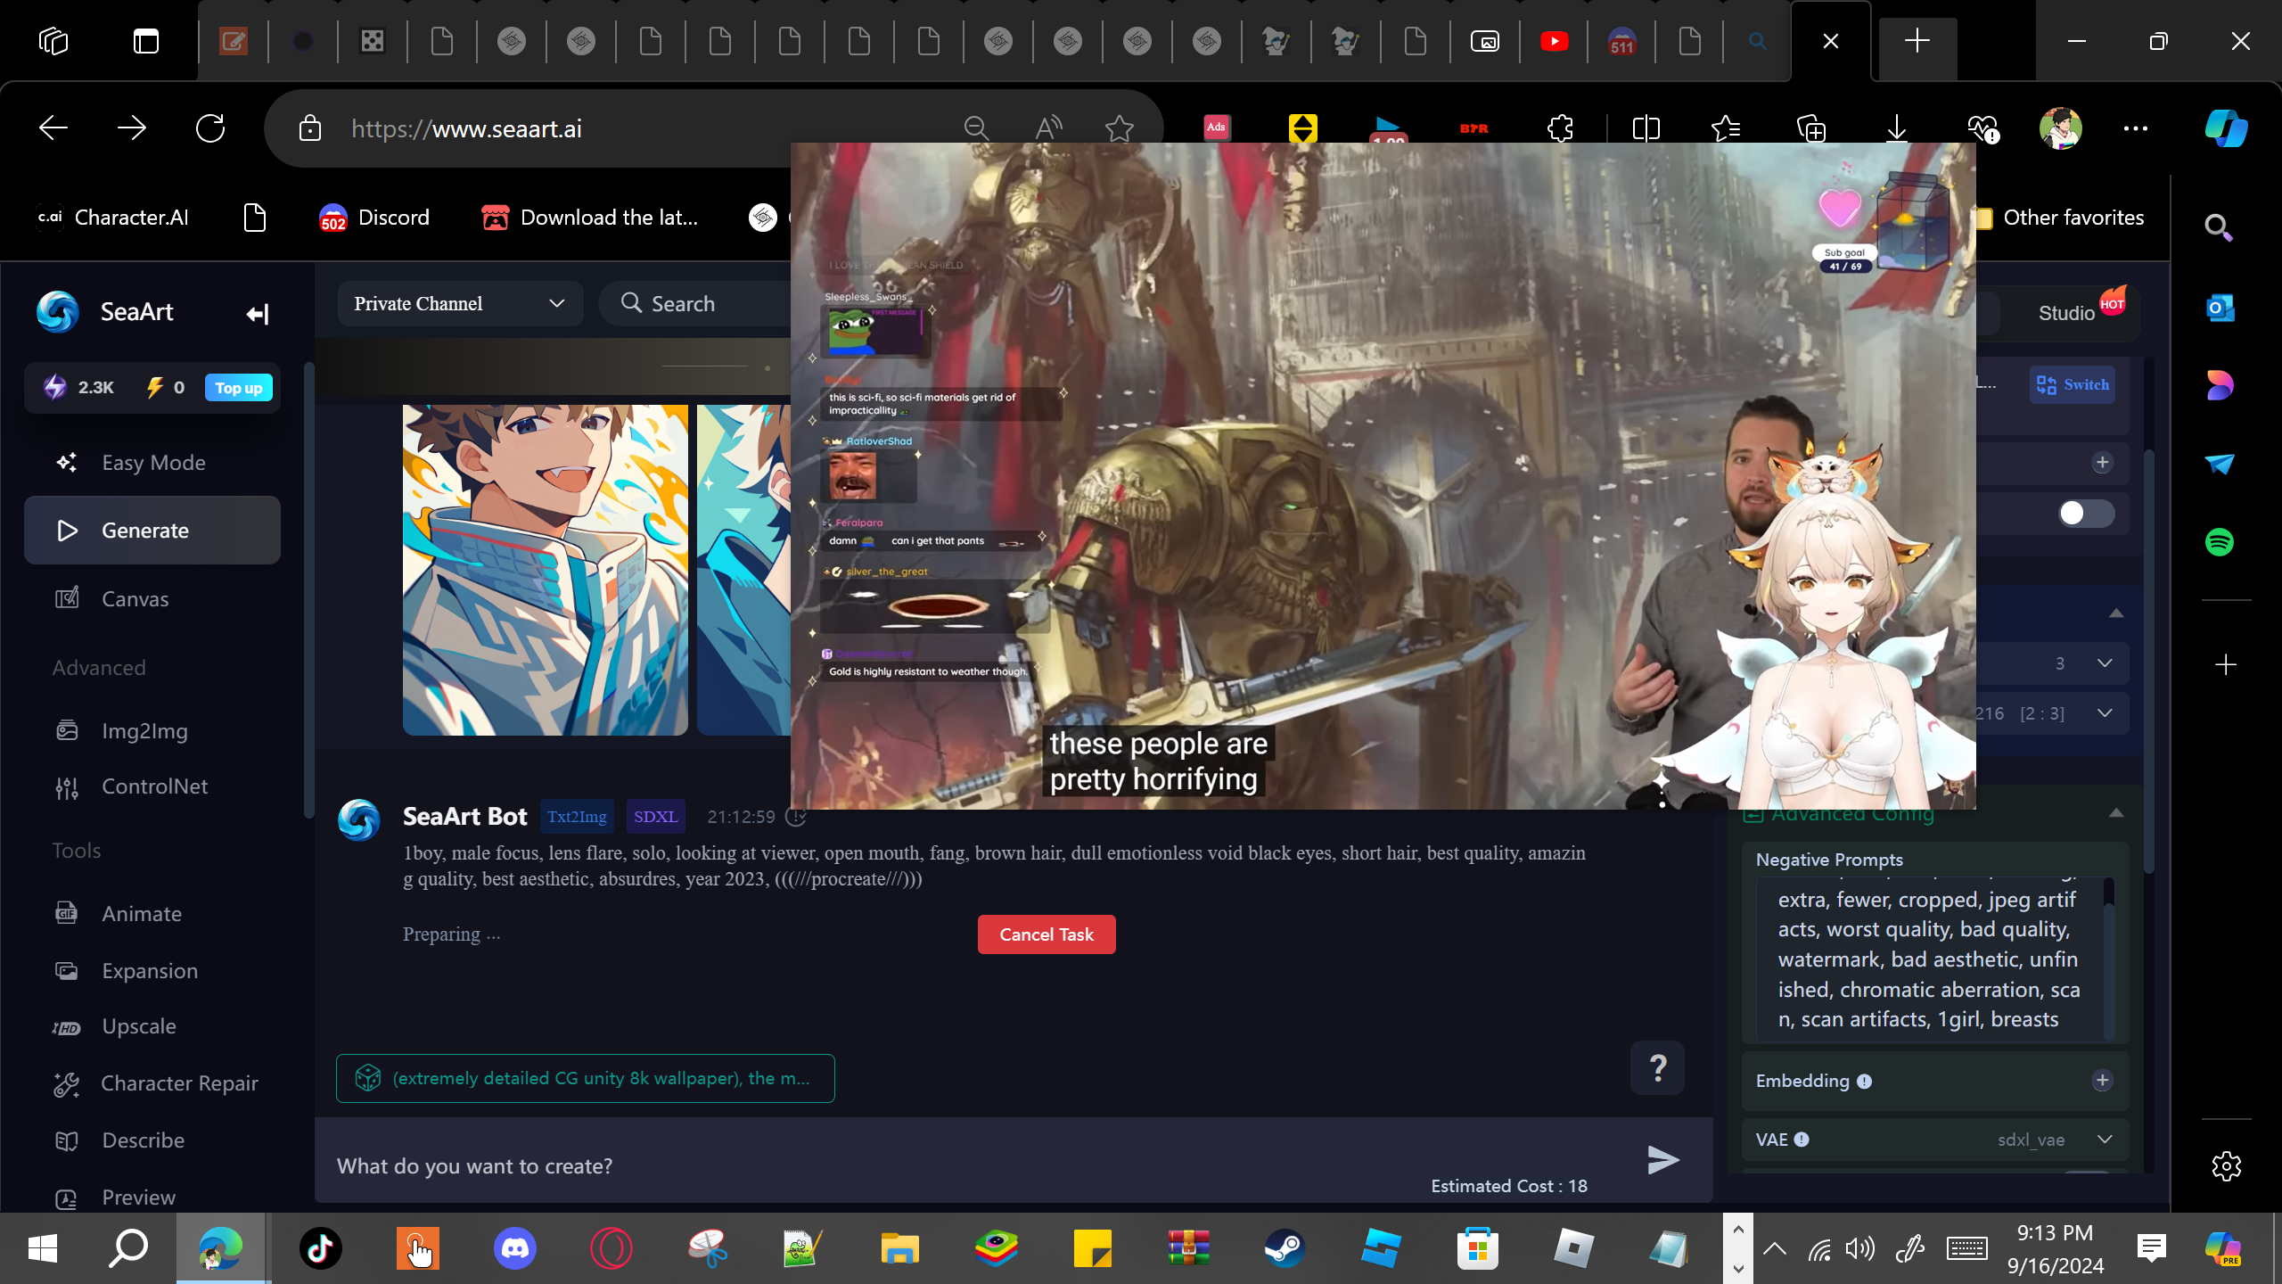The image size is (2282, 1284).
Task: Open the Expansion tool
Action: click(x=152, y=971)
